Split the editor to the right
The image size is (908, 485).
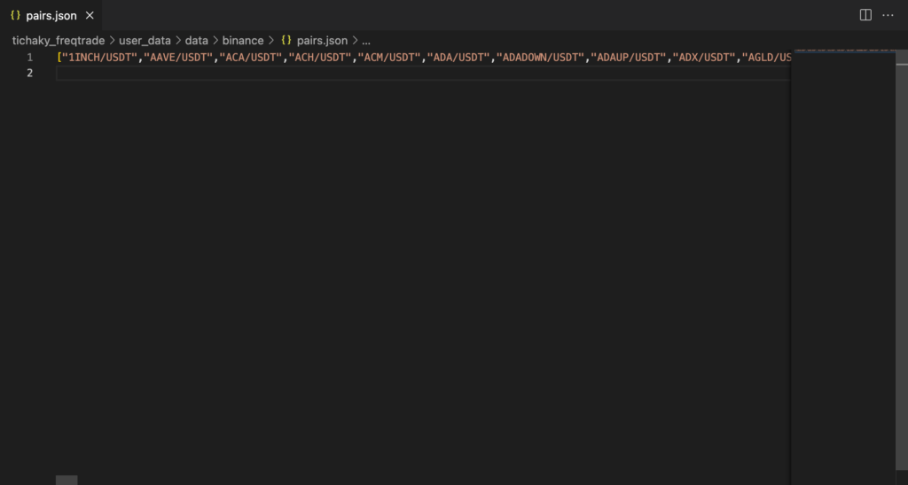click(865, 16)
